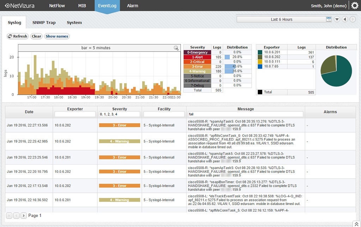Toggle the 1-Alert severity filter
The image size is (361, 227).
coord(197,57)
